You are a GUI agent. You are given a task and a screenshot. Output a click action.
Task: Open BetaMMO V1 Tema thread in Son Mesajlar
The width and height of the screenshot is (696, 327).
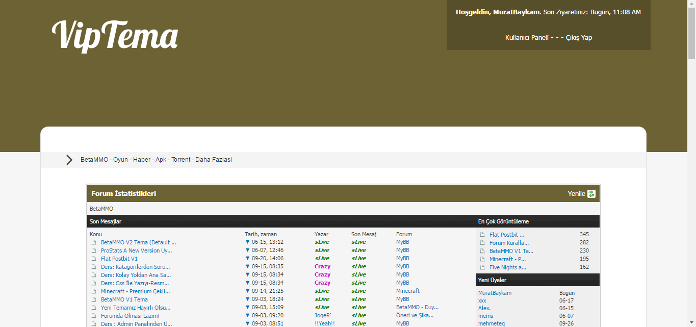click(x=124, y=299)
